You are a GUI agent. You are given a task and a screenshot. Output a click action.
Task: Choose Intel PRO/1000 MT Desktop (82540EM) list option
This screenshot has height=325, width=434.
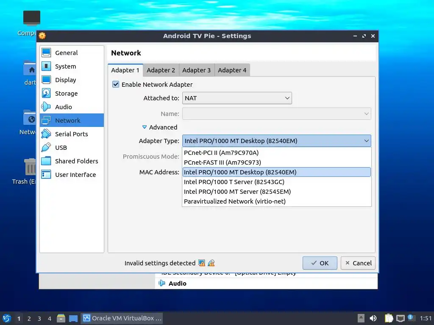point(276,172)
